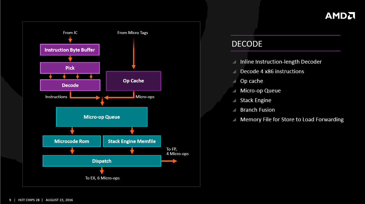365x204 pixels.
Task: Select the Pick block
Action: [x=70, y=68]
